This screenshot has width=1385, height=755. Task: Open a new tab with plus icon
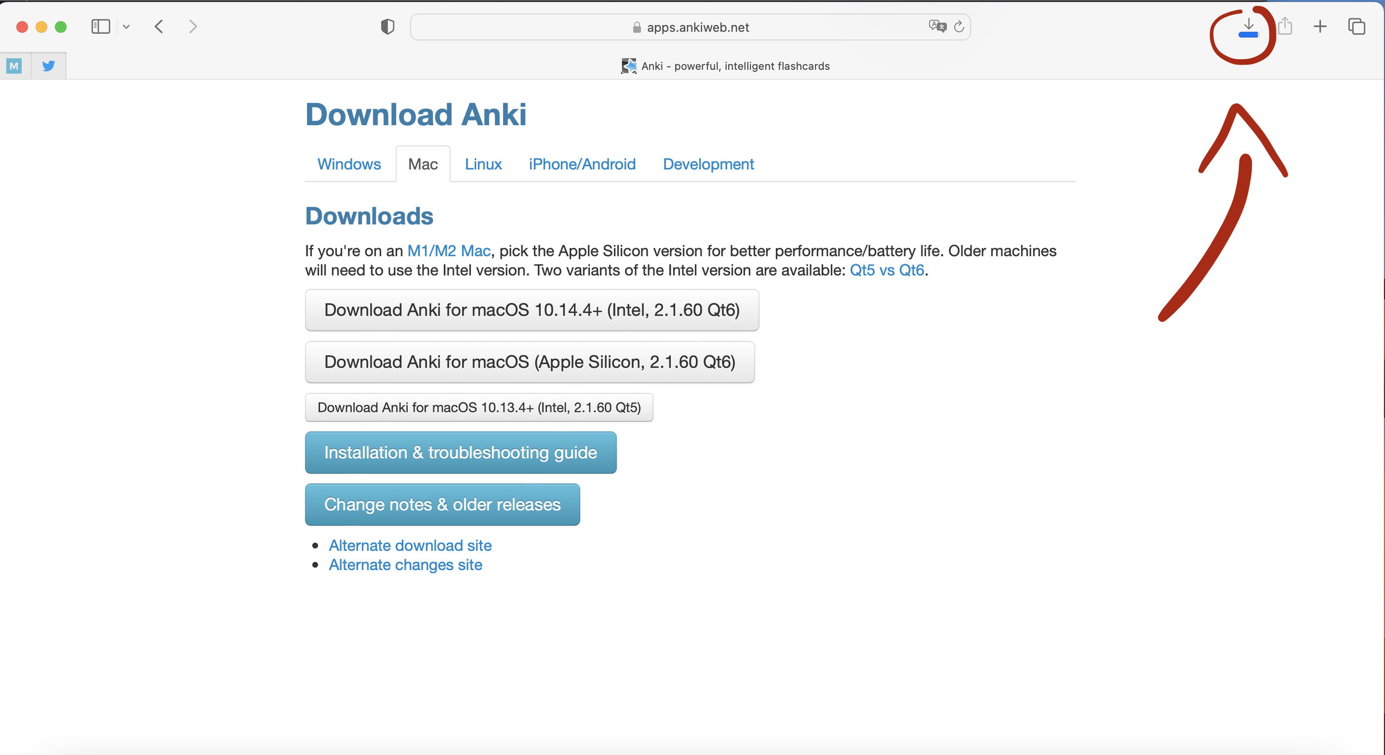point(1320,26)
